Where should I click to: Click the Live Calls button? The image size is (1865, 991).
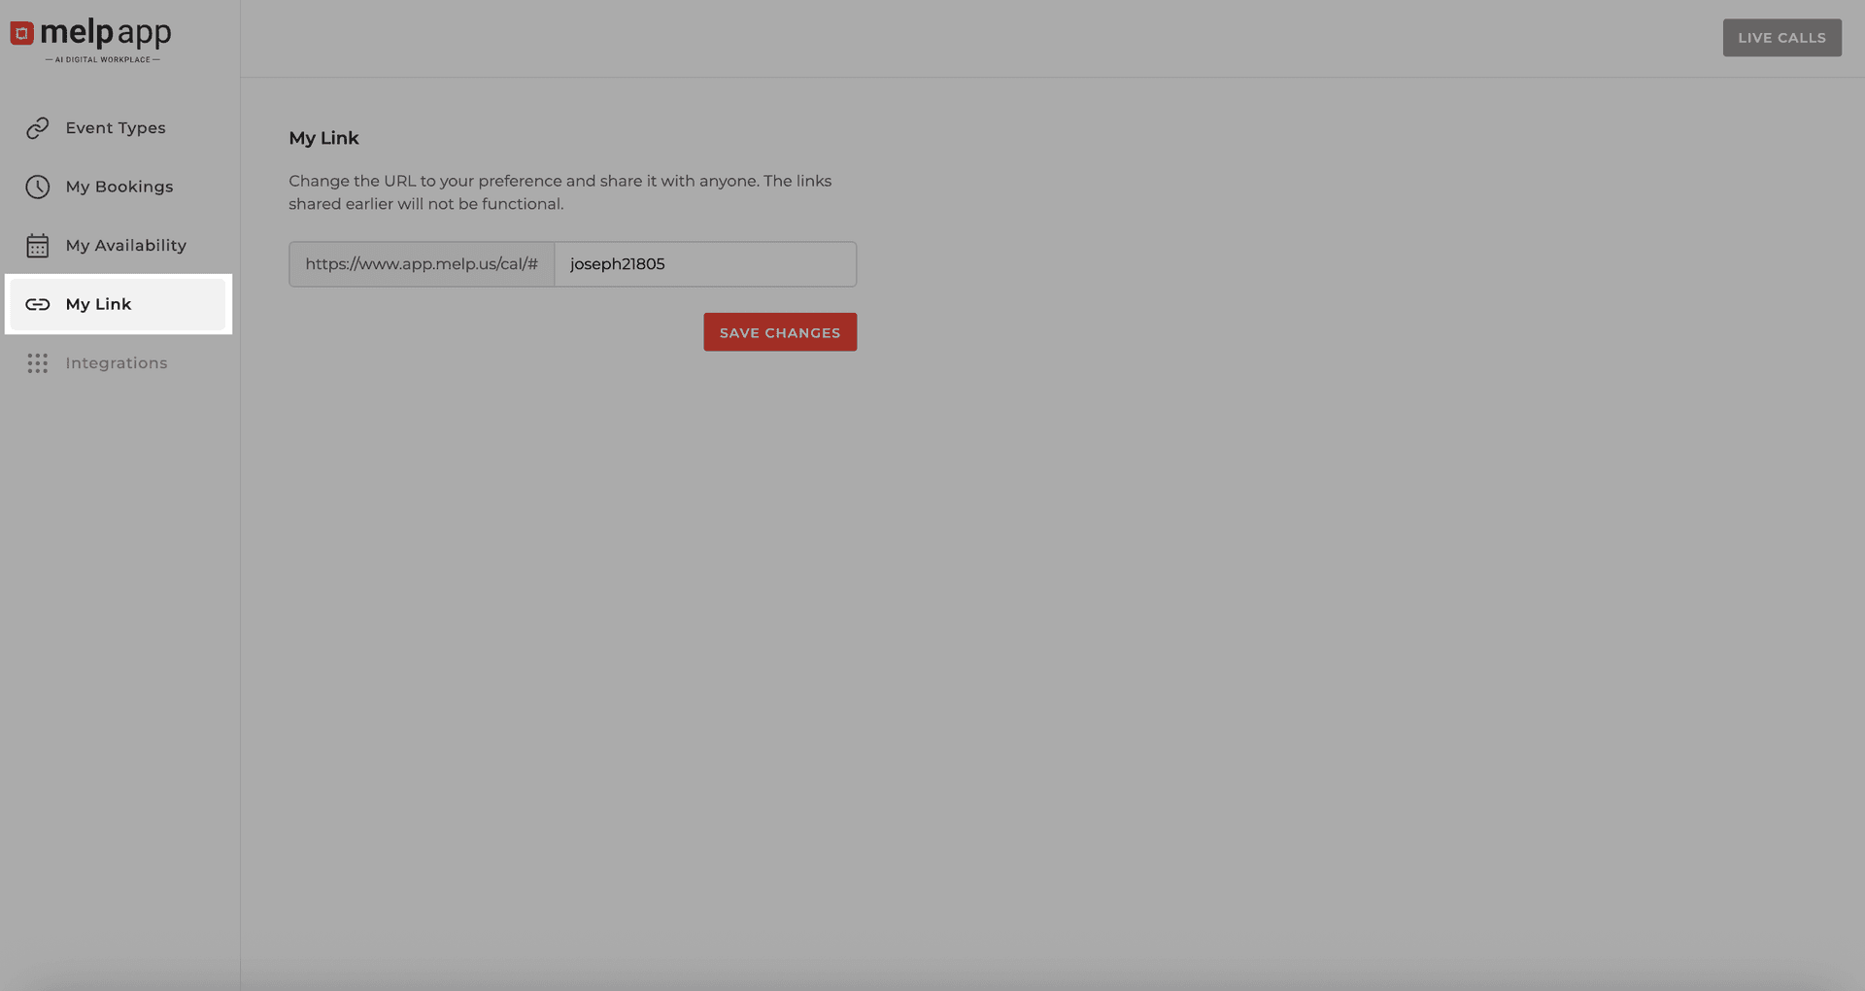pyautogui.click(x=1781, y=38)
